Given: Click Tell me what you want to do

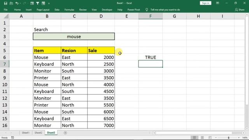Looking at the screenshot, I should coord(165,10).
